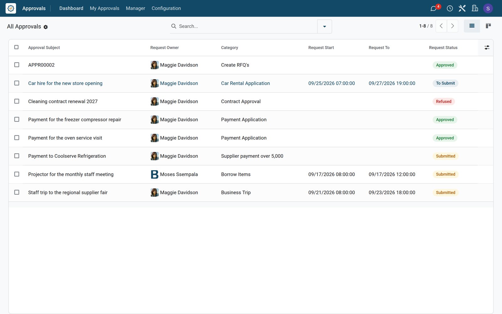The width and height of the screenshot is (502, 314).
Task: Click the Refused status badge
Action: [x=443, y=101]
